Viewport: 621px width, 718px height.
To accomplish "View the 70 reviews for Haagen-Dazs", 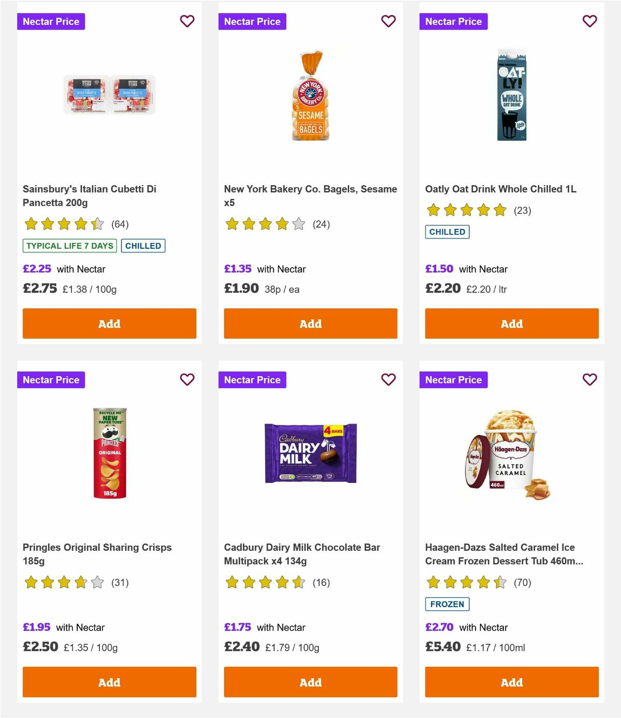I will 522,582.
